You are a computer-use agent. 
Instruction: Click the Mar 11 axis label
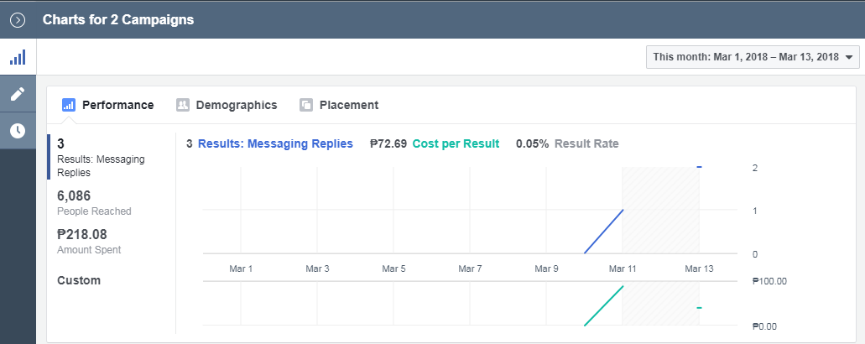coord(623,268)
